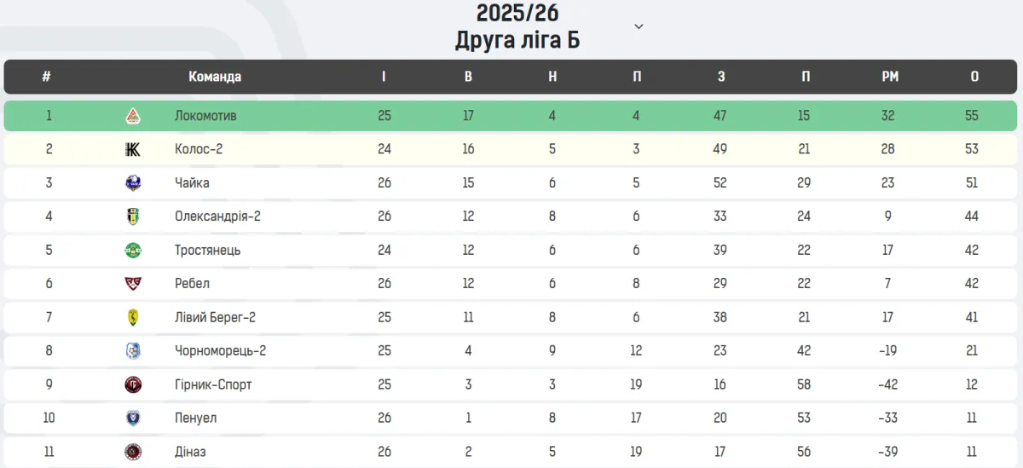Click the Гірник-Спорт team logo
Image resolution: width=1023 pixels, height=468 pixels.
click(133, 385)
